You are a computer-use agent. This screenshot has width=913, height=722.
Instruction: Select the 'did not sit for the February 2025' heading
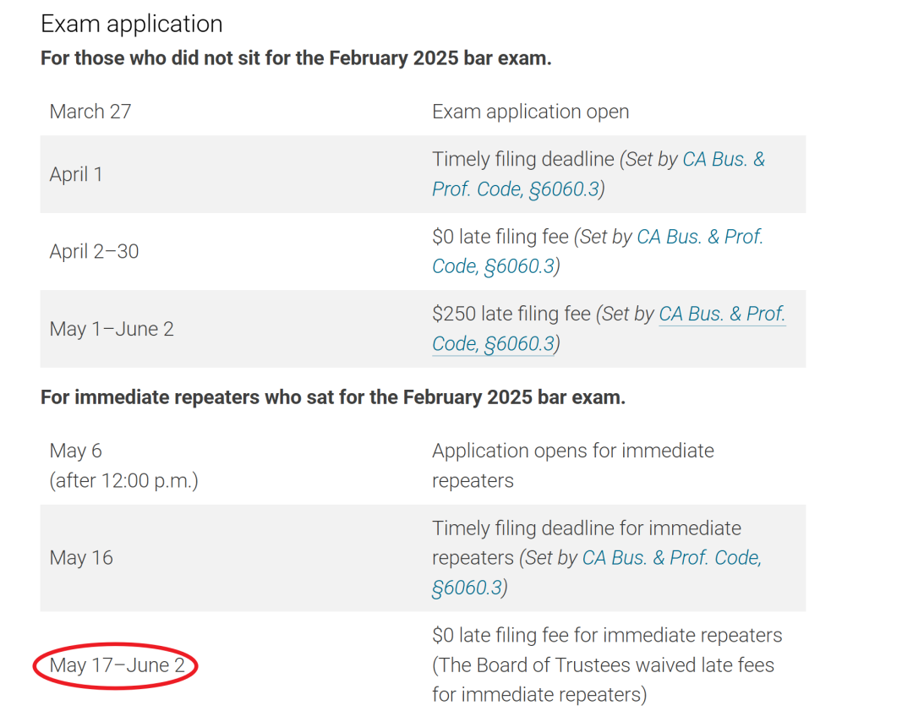click(296, 58)
